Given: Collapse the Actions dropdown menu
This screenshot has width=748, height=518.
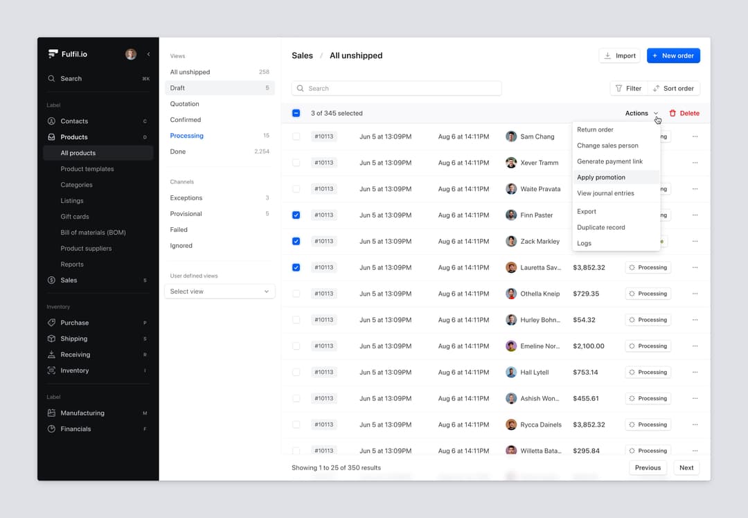Looking at the screenshot, I should pos(641,113).
